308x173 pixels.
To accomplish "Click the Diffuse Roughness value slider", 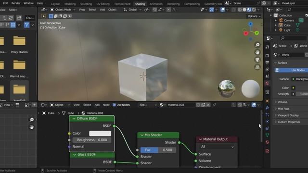I will [92, 140].
